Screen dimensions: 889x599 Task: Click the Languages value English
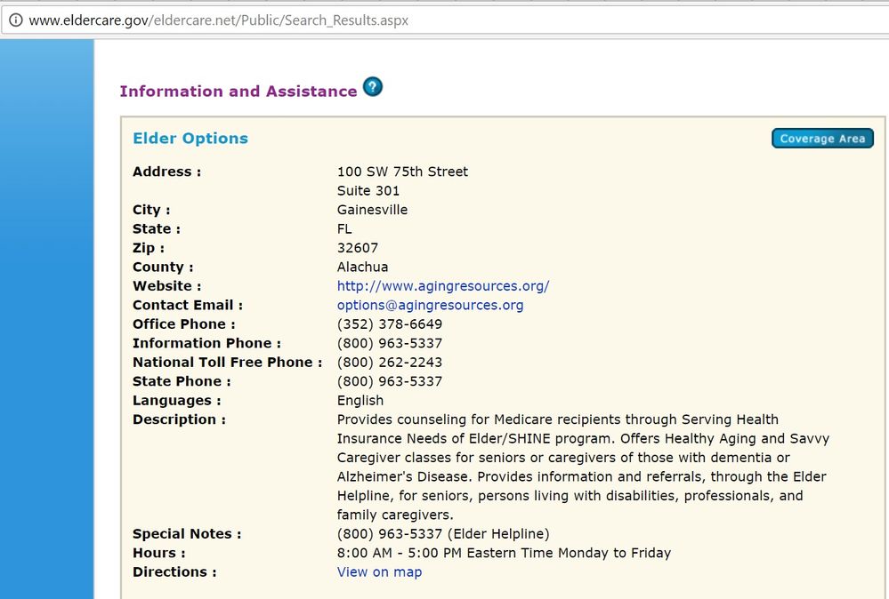pyautogui.click(x=360, y=401)
